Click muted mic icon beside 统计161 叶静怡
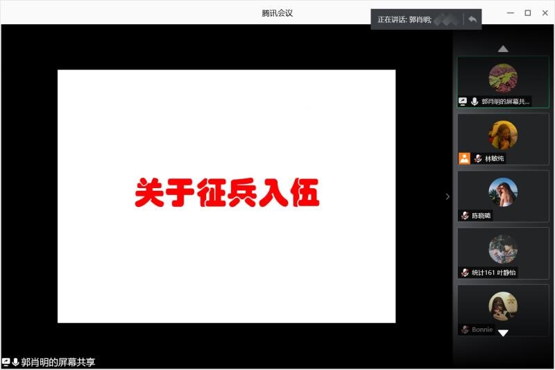Image resolution: width=555 pixels, height=370 pixels. pos(465,273)
